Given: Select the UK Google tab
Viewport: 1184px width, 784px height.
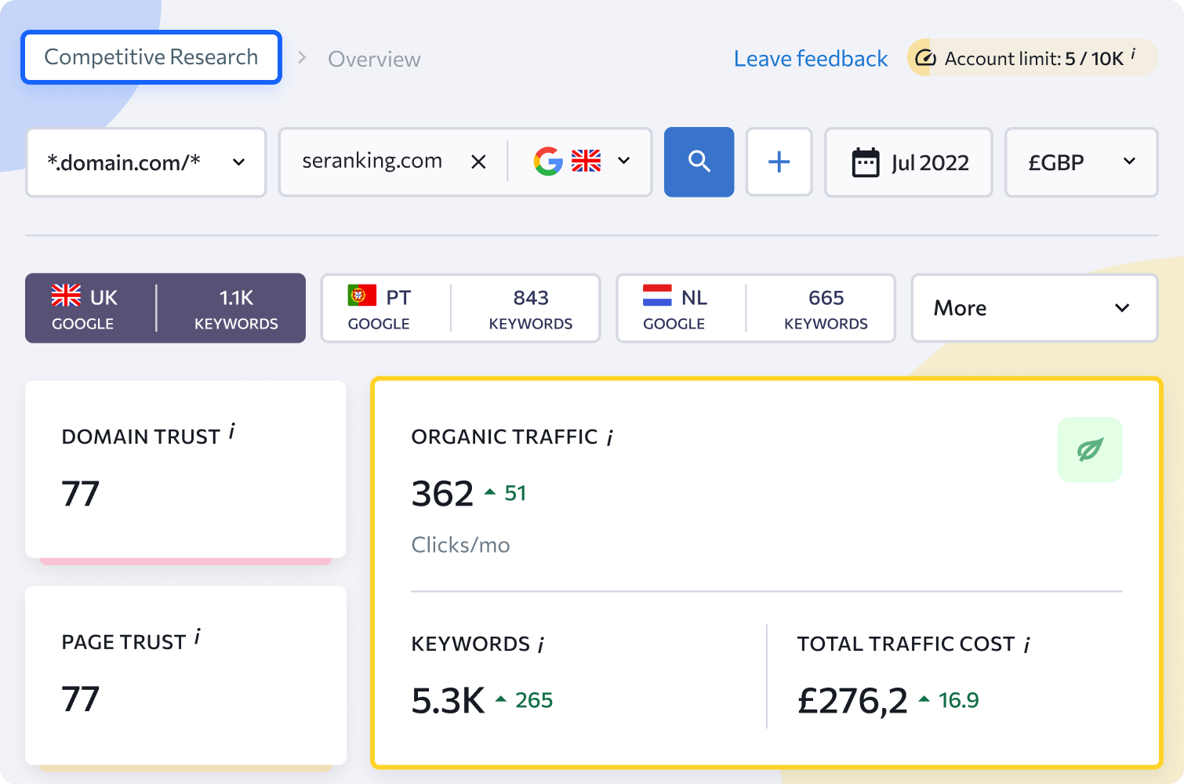Looking at the screenshot, I should [x=165, y=307].
